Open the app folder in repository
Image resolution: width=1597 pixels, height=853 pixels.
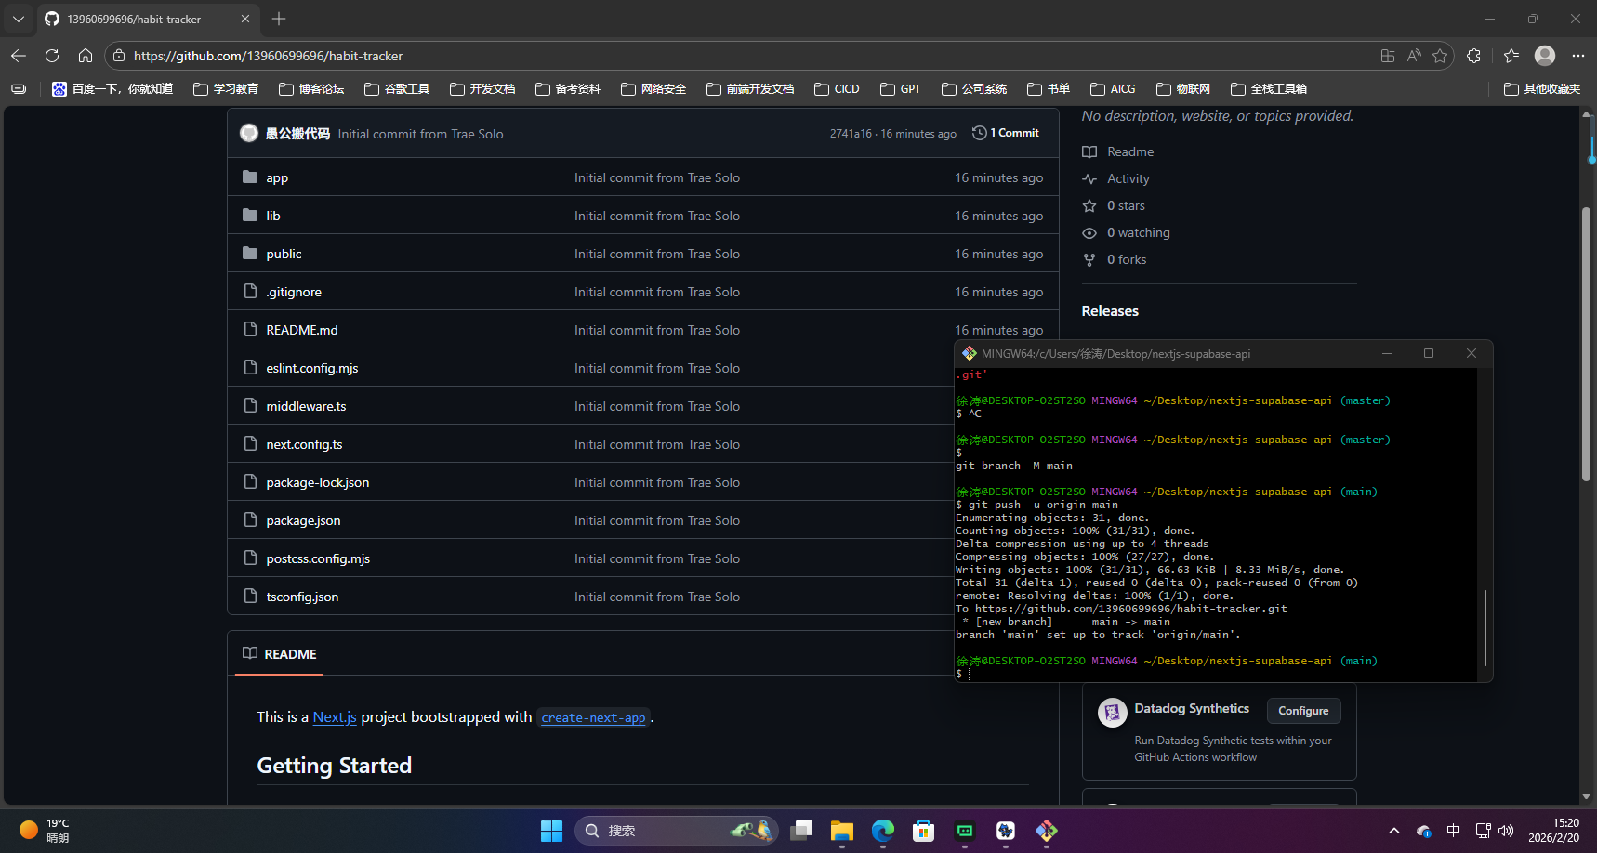point(277,177)
